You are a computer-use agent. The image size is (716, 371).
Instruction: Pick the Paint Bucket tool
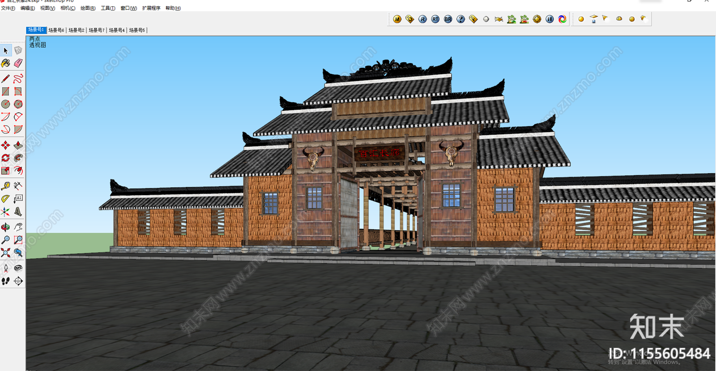[5, 64]
